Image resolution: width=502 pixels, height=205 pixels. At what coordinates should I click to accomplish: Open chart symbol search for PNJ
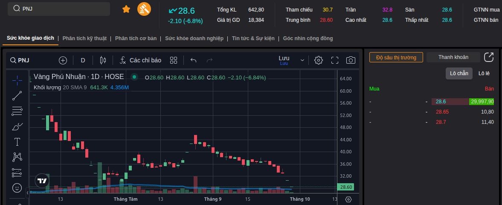coord(20,60)
